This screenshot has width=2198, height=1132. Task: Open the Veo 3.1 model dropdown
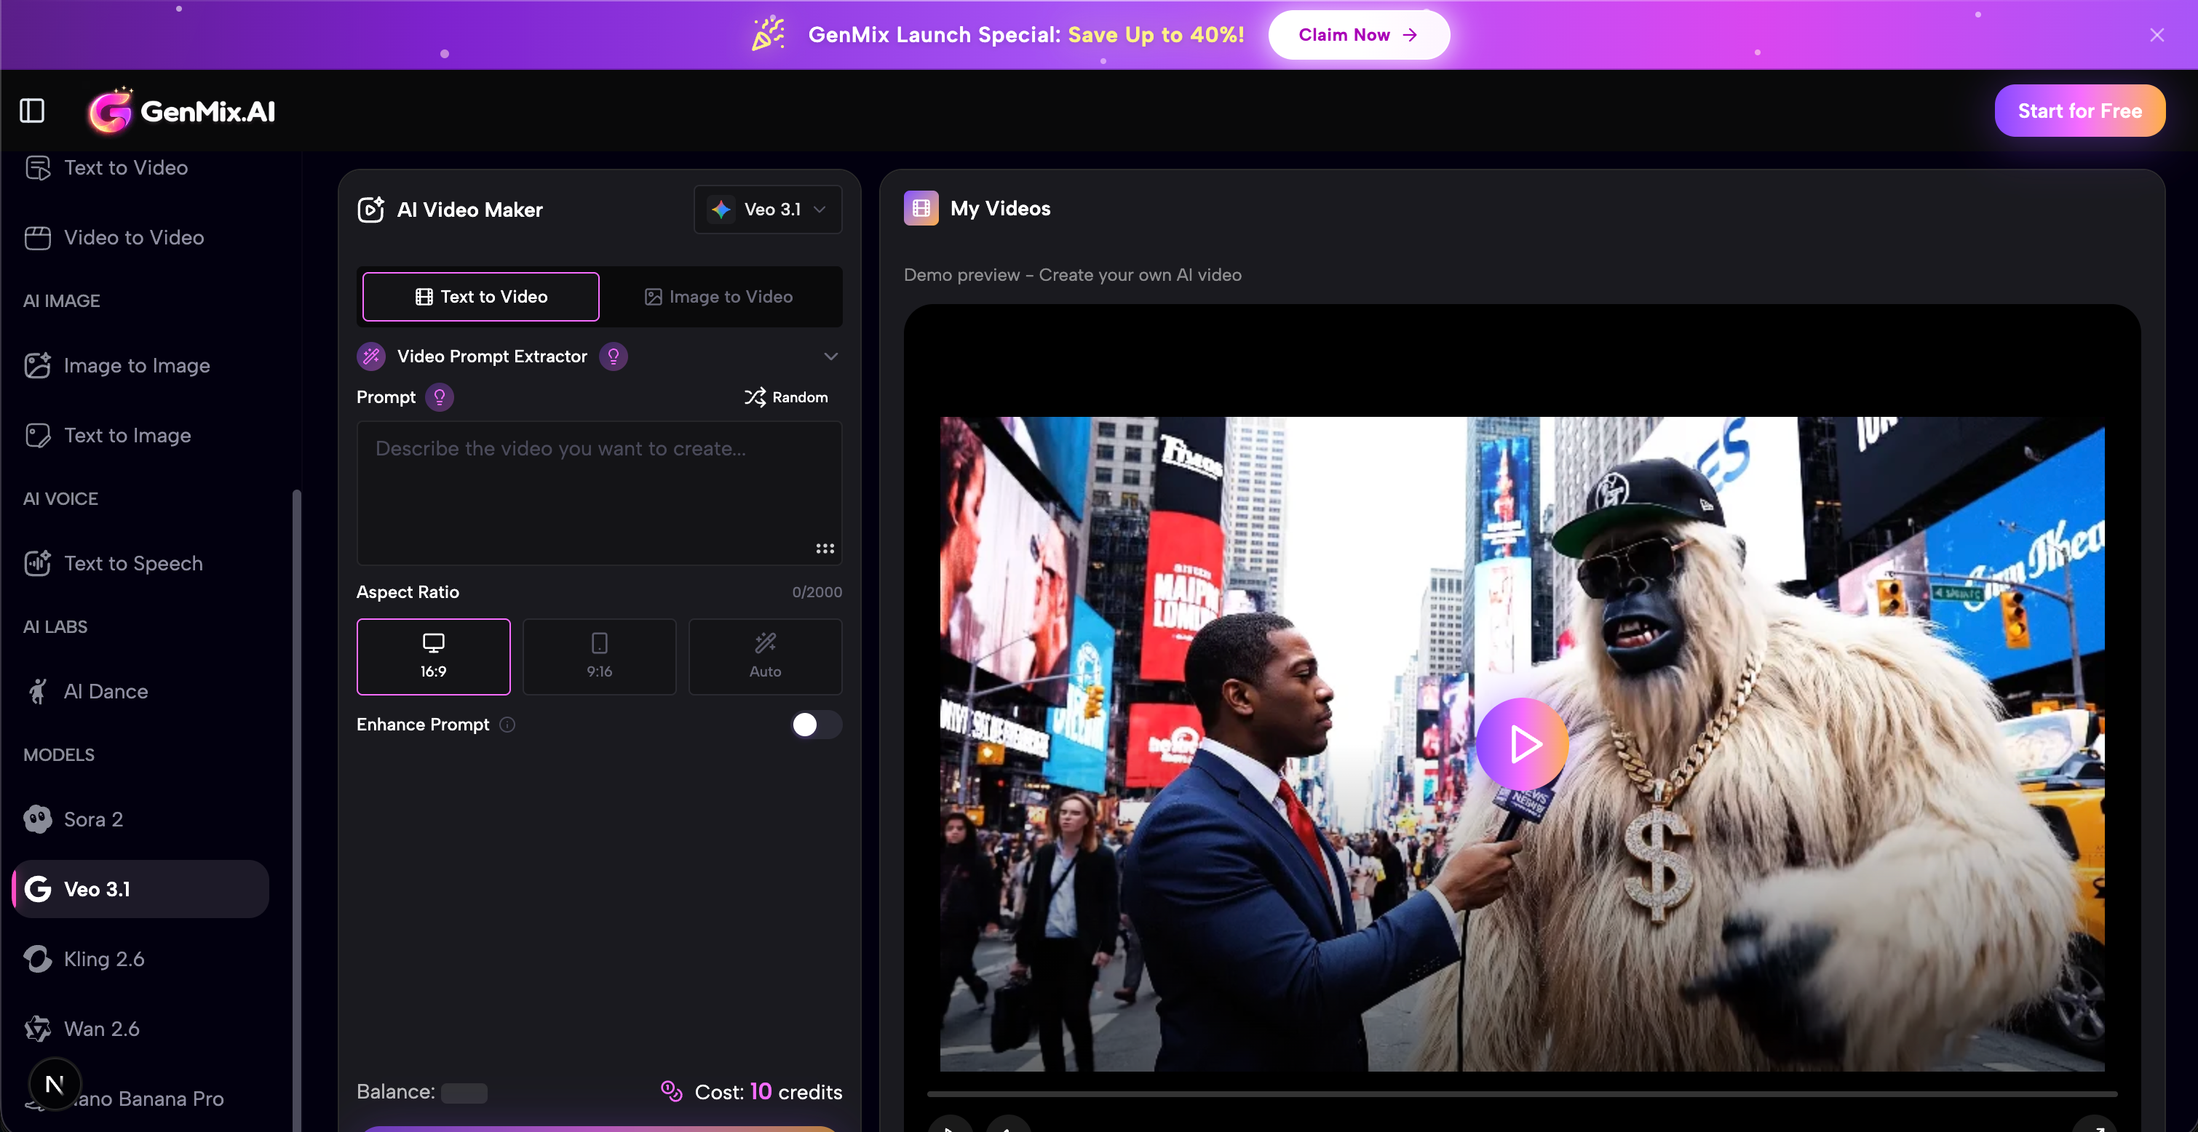(x=767, y=209)
